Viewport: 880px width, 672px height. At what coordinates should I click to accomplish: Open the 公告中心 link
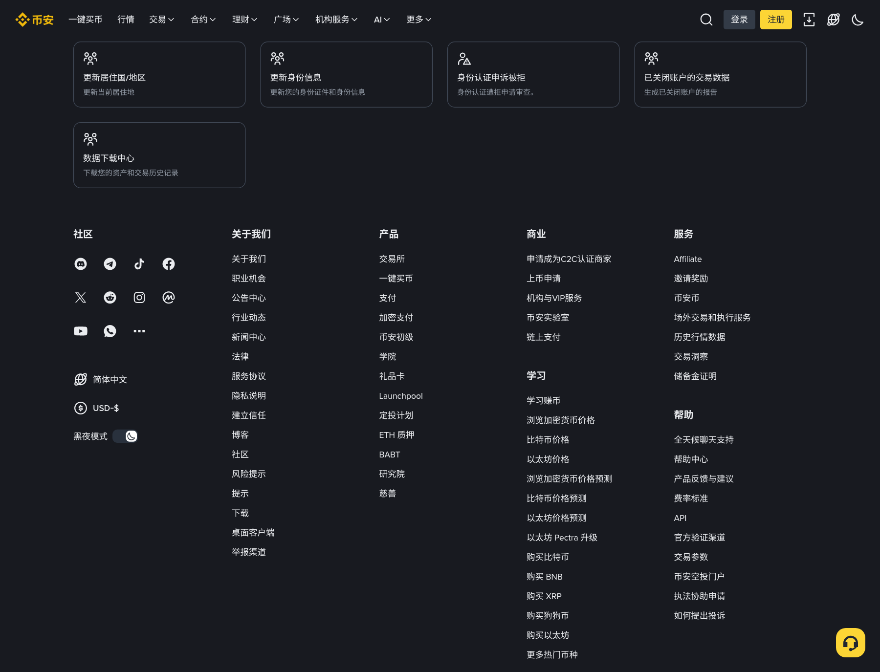pos(249,298)
